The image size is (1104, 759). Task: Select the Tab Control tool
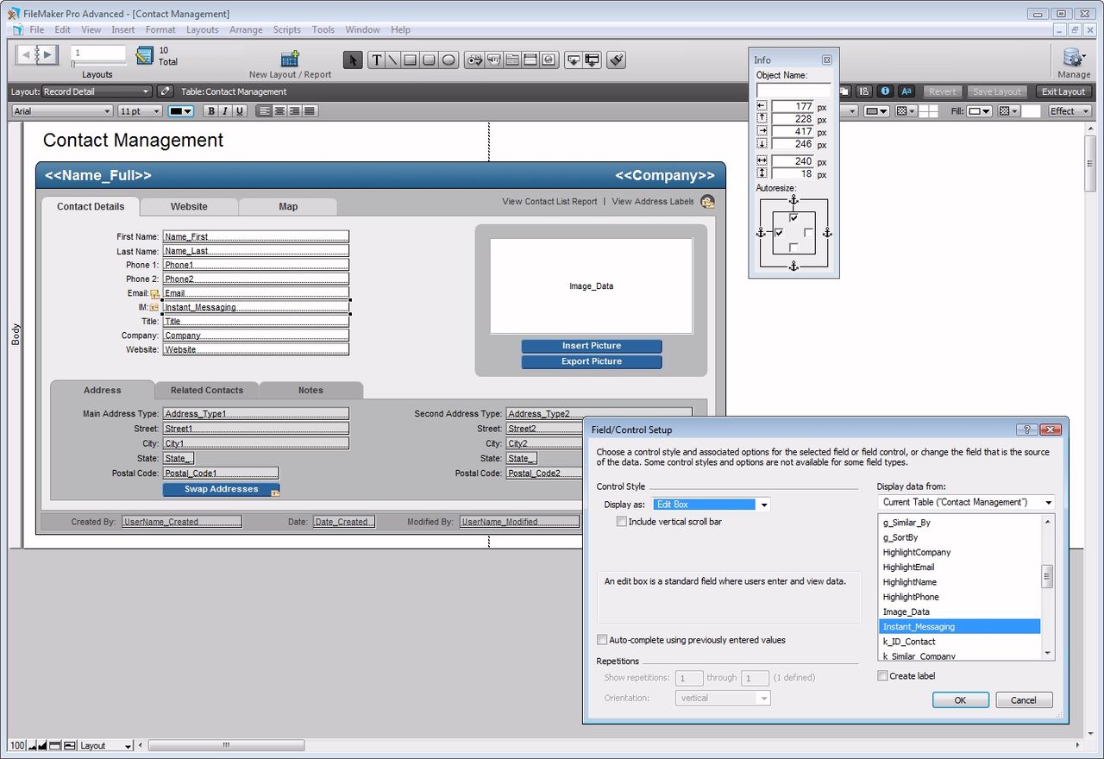512,60
